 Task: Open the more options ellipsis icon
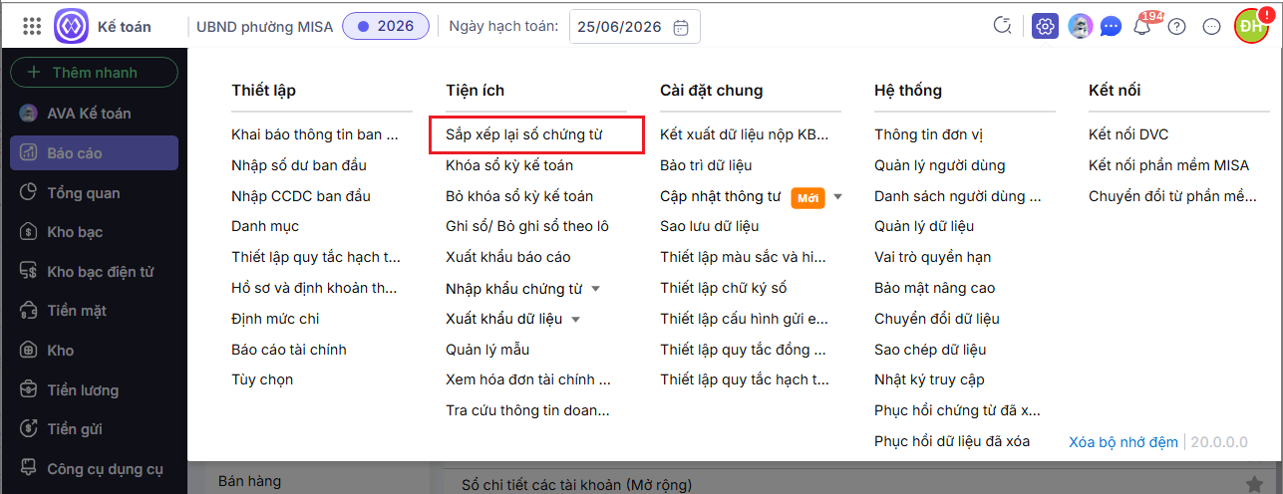point(1212,27)
